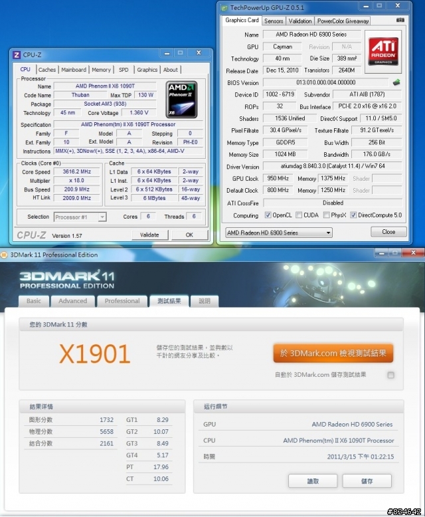Select the Graphics tab in CPU-Z
Viewport: 425px width, 517px height.
point(147,70)
